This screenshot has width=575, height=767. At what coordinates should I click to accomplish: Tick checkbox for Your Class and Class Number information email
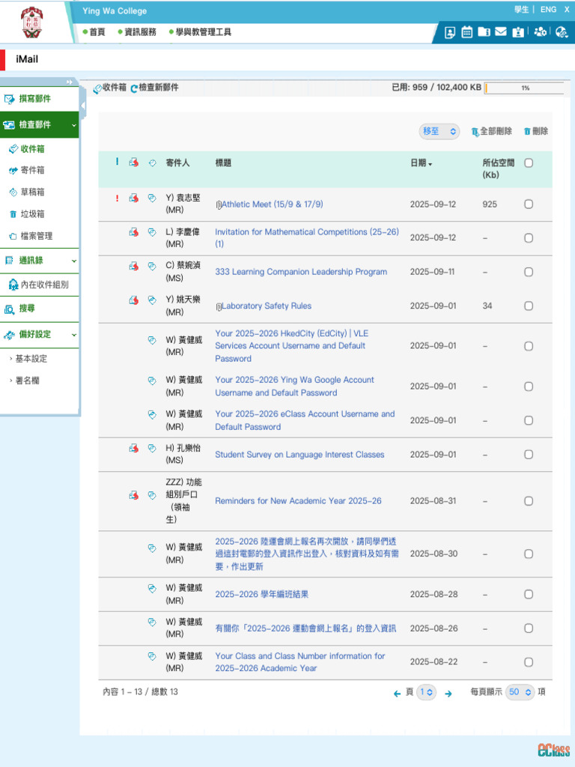click(x=529, y=662)
